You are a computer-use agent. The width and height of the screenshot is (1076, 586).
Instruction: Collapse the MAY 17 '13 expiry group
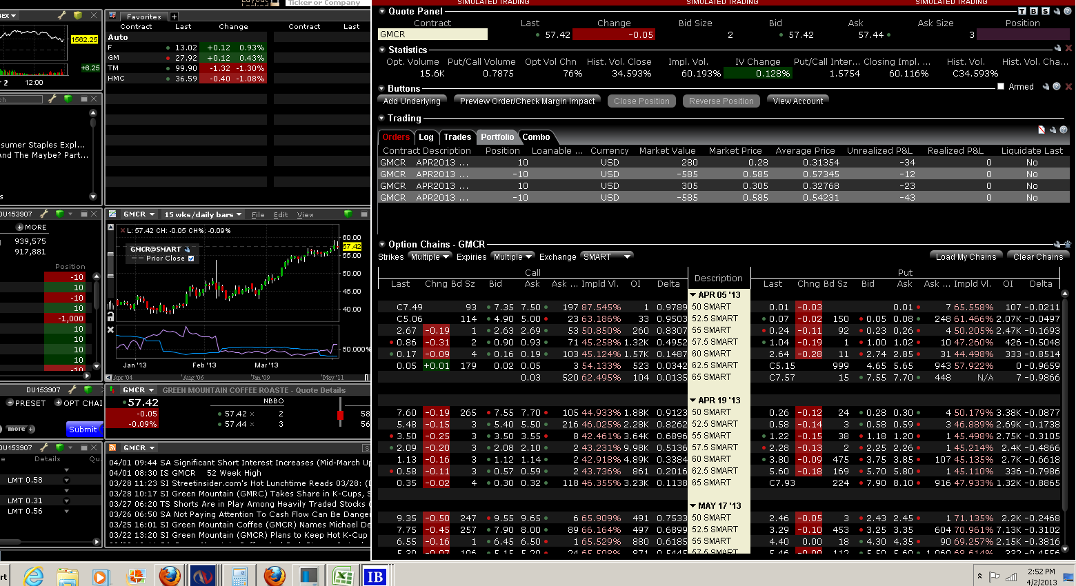click(693, 506)
